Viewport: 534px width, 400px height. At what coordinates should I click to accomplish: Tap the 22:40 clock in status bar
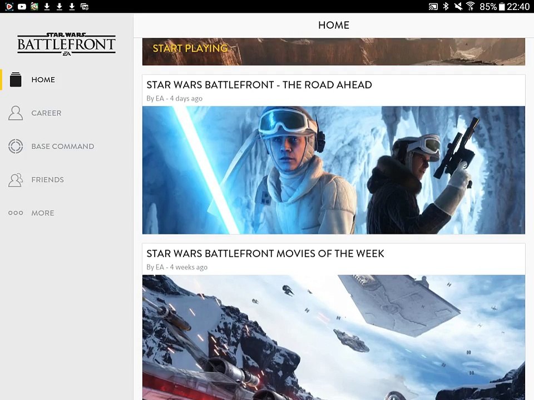[x=518, y=7]
